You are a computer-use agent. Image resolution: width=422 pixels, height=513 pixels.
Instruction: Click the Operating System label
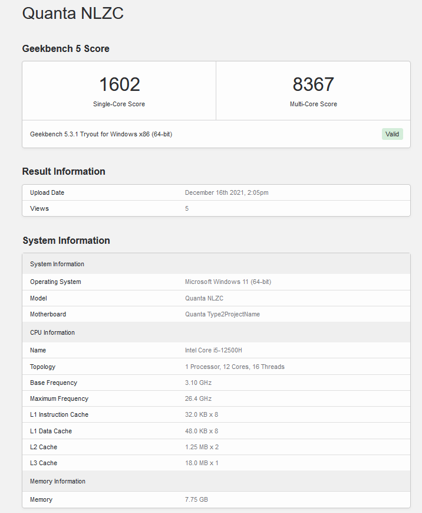(x=55, y=282)
